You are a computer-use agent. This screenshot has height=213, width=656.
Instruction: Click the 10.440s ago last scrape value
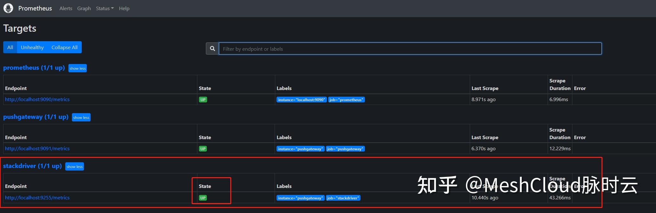pyautogui.click(x=485, y=197)
